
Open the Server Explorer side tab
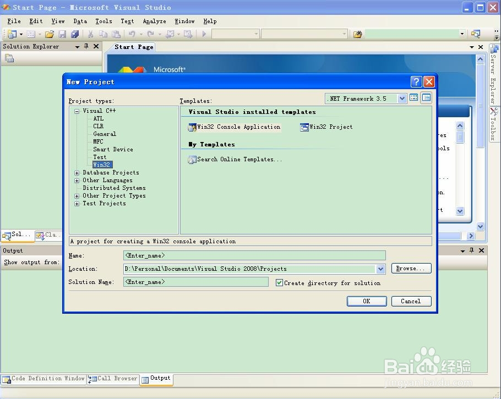click(x=494, y=74)
